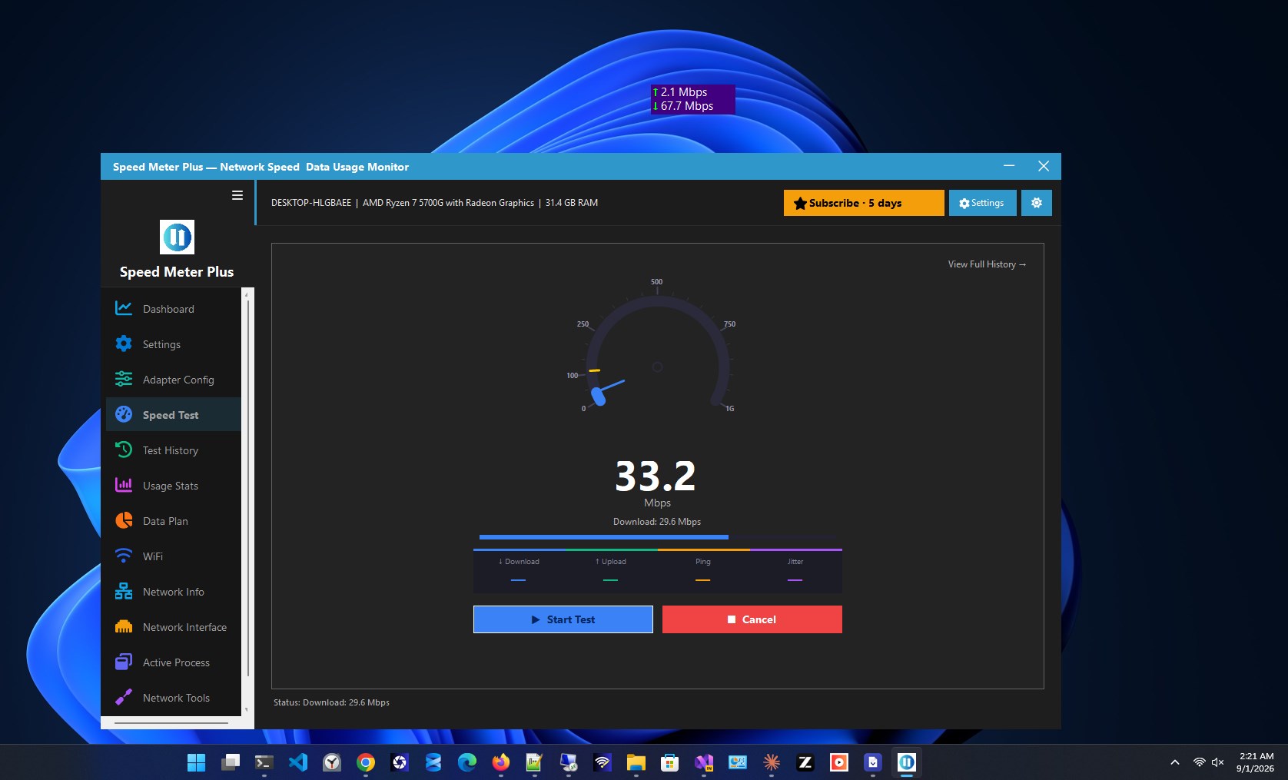This screenshot has width=1288, height=780.
Task: Click the Usage Stats bar chart icon
Action: 124,485
